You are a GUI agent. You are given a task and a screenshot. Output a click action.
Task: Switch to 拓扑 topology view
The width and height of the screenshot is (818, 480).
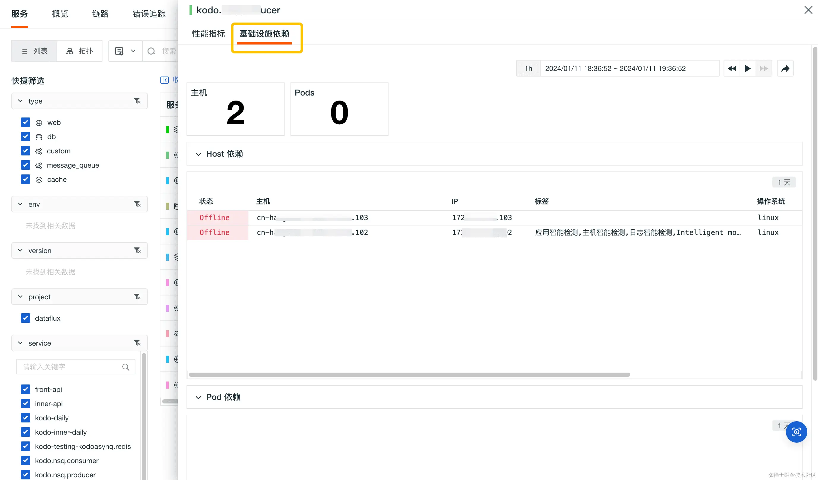tap(80, 51)
